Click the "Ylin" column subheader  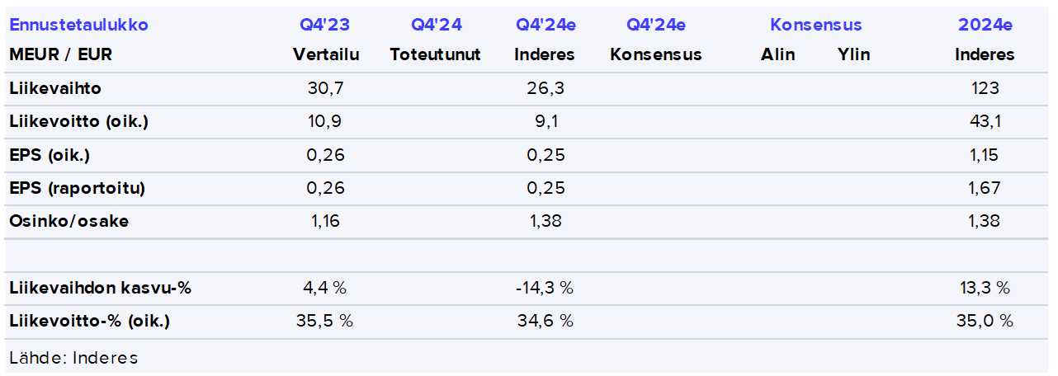tap(853, 55)
